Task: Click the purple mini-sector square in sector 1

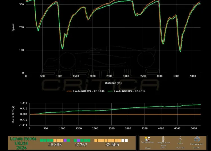Action: point(65,140)
